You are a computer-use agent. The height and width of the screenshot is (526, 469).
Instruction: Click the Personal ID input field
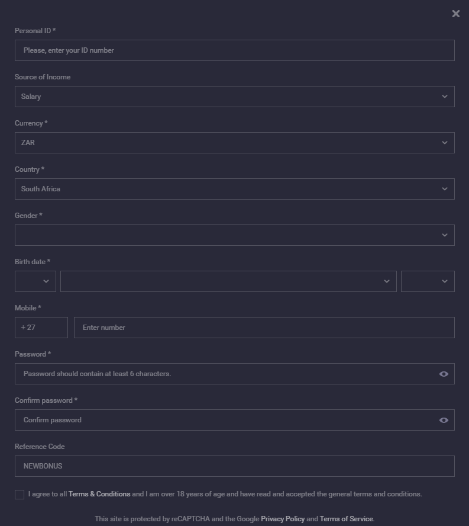click(x=234, y=50)
